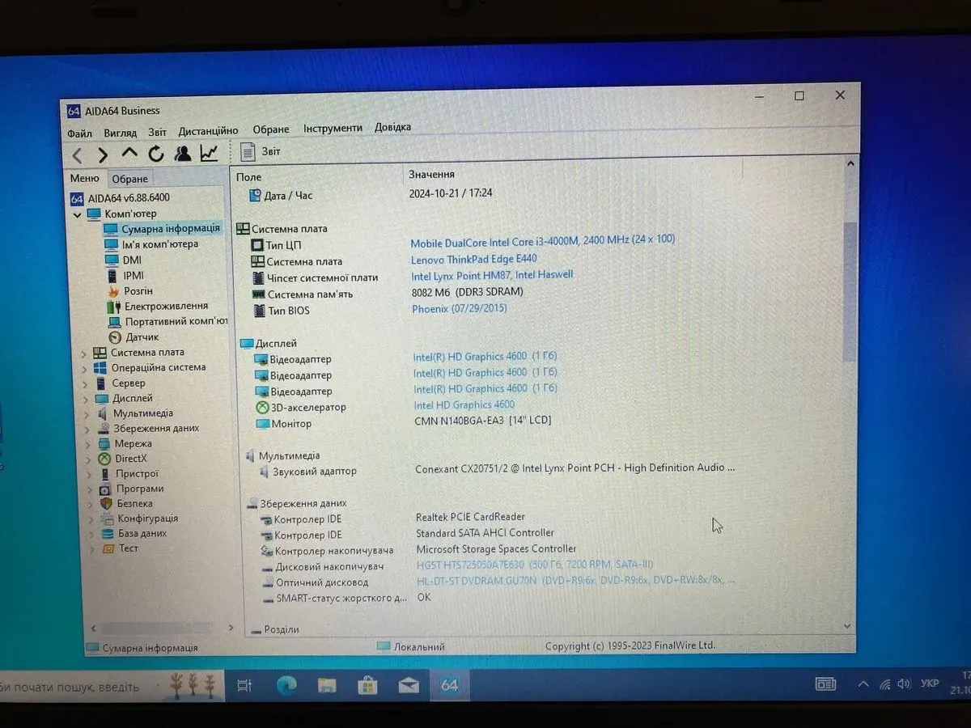Launch Microsoft Edge from the taskbar
971x728 pixels.
(x=286, y=686)
